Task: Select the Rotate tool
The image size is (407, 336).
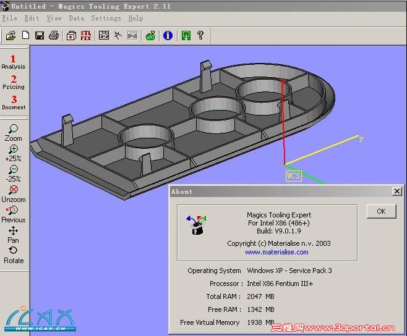Action: click(x=14, y=255)
